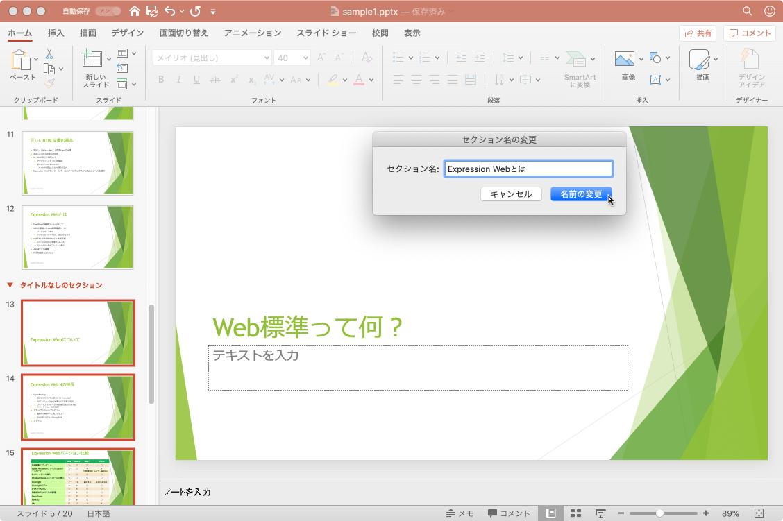Open the ホーム ribbon tab
The width and height of the screenshot is (783, 521).
pyautogui.click(x=20, y=33)
